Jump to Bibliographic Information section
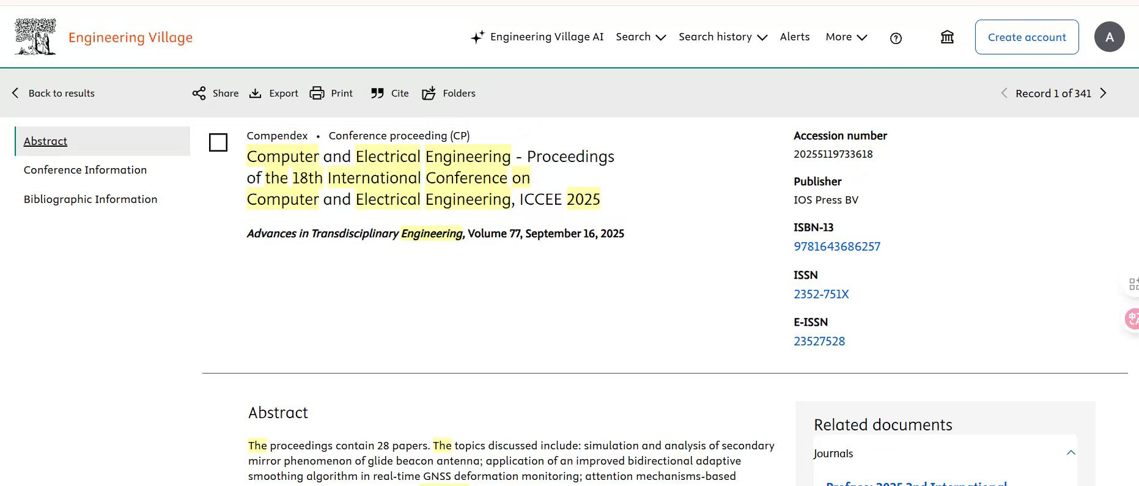Viewport: 1139px width, 486px height. coord(90,199)
